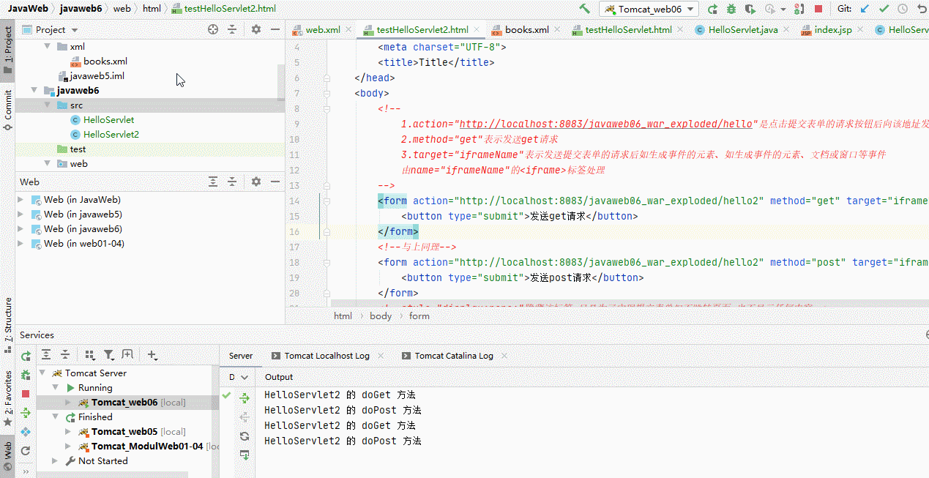Screen dimensions: 929x478
Task: Open the Group By icon in Services toolbar
Action: click(90, 355)
